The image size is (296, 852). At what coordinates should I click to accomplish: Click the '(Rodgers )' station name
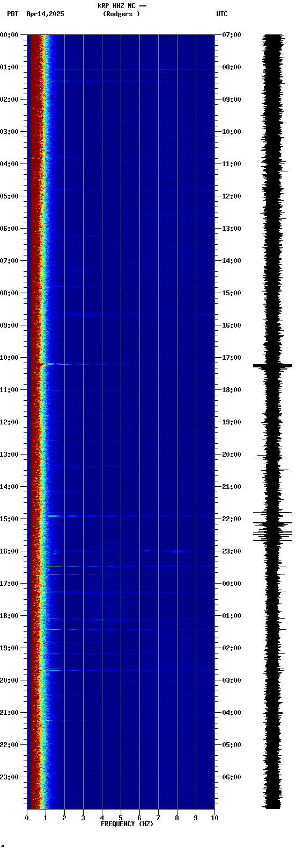(x=122, y=14)
